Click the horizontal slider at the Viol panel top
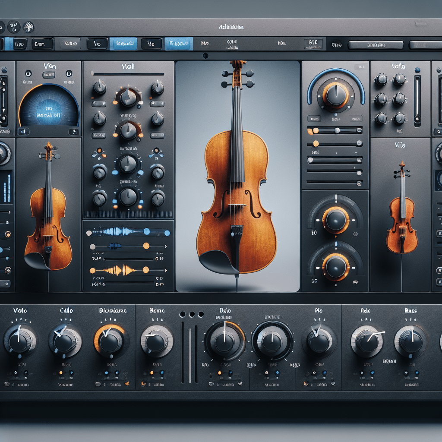442x442 pixels. pos(127,74)
